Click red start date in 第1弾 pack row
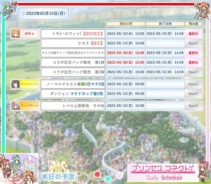Viewport: 211px width, 184px height. [x=126, y=62]
